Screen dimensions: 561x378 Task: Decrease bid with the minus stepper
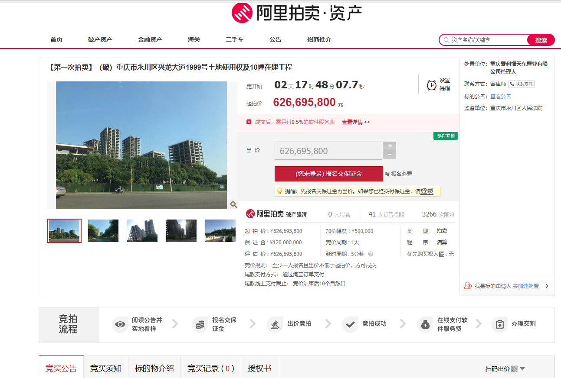pyautogui.click(x=390, y=155)
